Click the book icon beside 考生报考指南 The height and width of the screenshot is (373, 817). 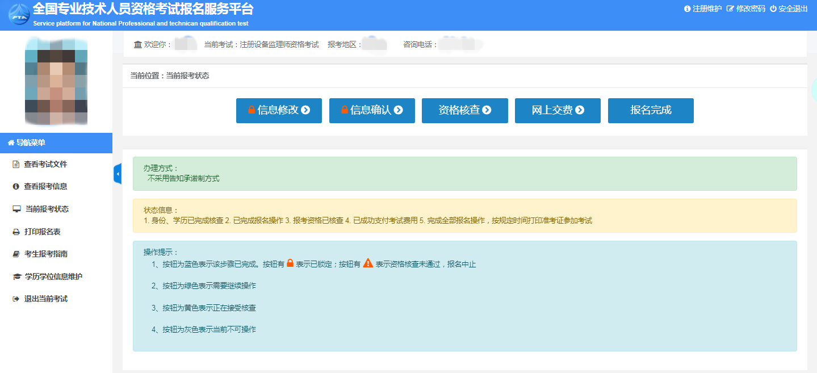click(16, 254)
